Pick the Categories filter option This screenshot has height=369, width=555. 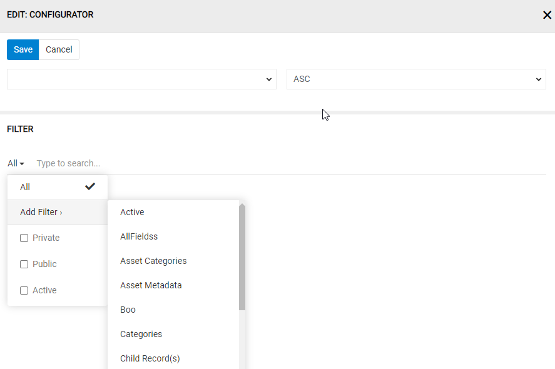pos(141,334)
